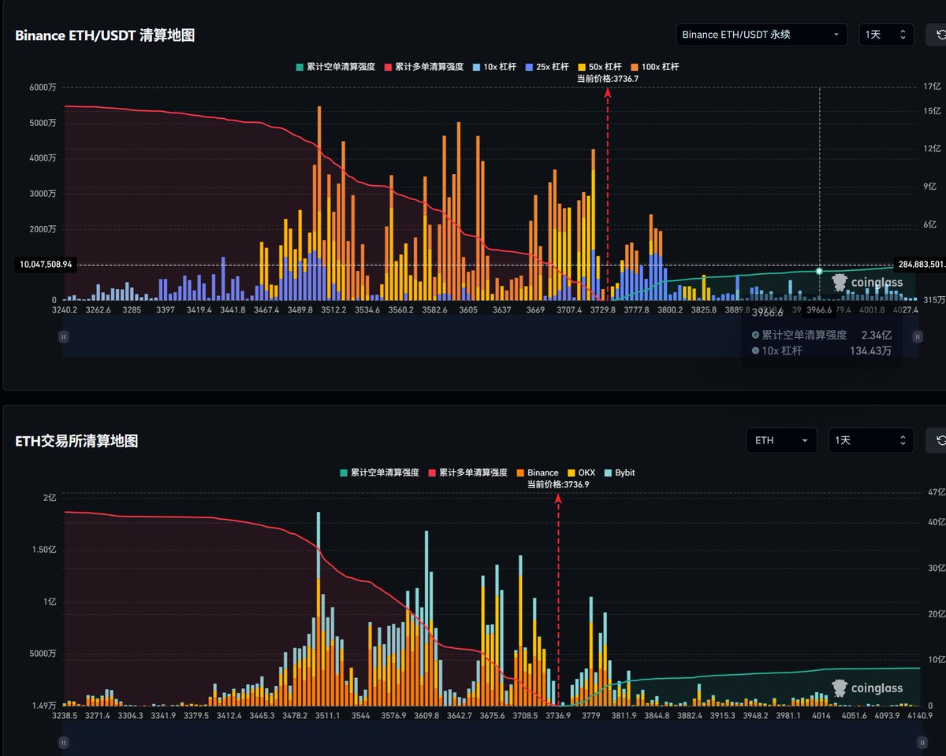Hide the 25x 杠杆 series via legend

[546, 67]
